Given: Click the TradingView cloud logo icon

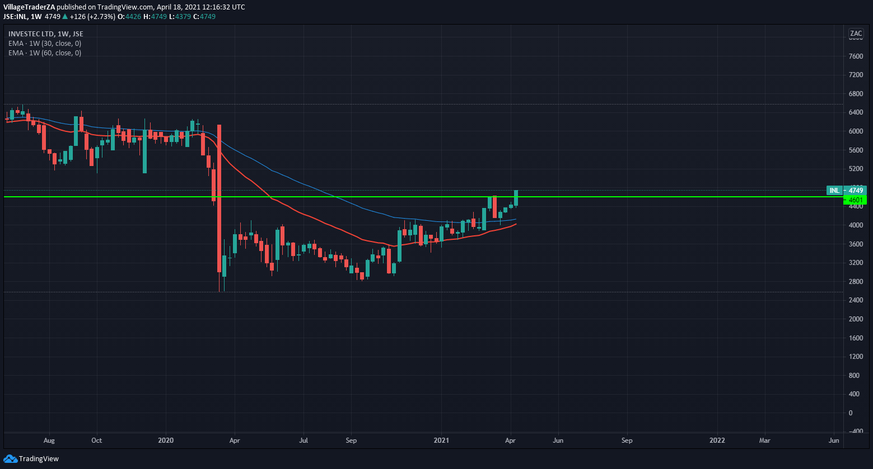Looking at the screenshot, I should tap(10, 459).
